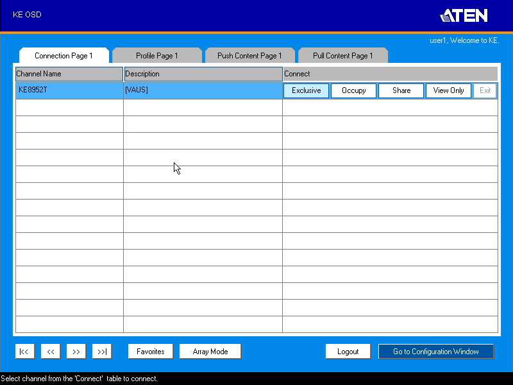Connect to KE8952T as View Only
513x385 pixels.
point(448,90)
